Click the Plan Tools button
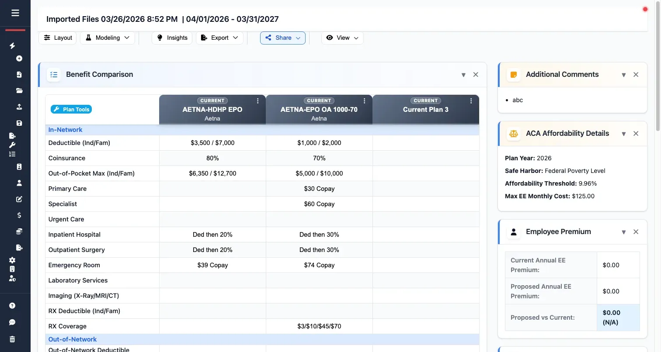This screenshot has width=661, height=352. tap(71, 109)
